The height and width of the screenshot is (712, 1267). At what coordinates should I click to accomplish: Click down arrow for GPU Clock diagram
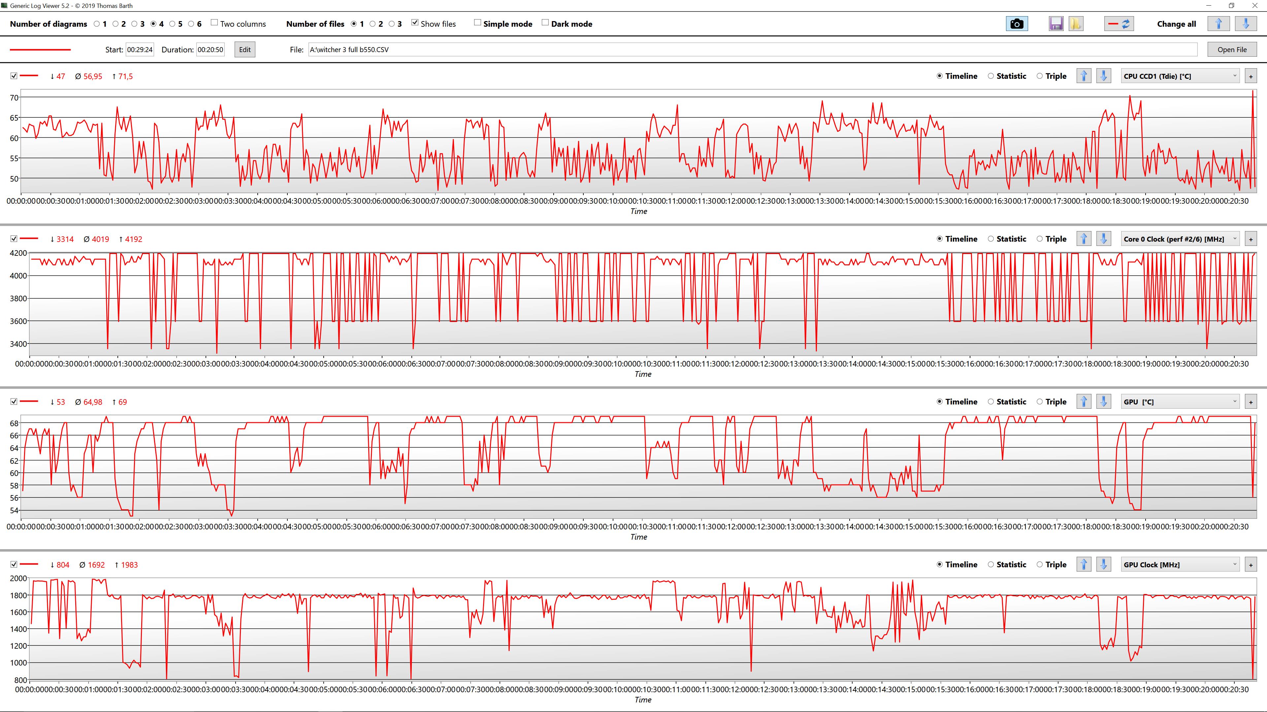1104,564
